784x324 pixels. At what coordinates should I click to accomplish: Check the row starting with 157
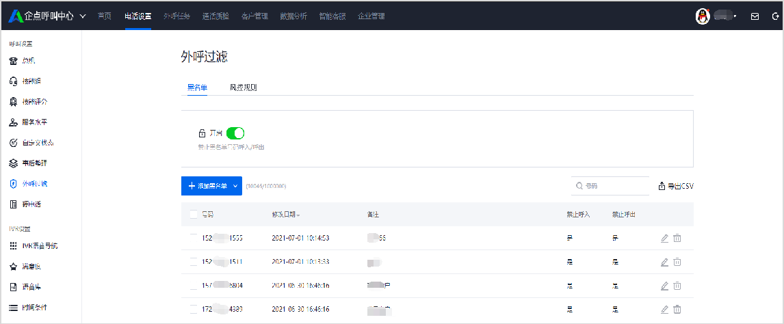194,285
